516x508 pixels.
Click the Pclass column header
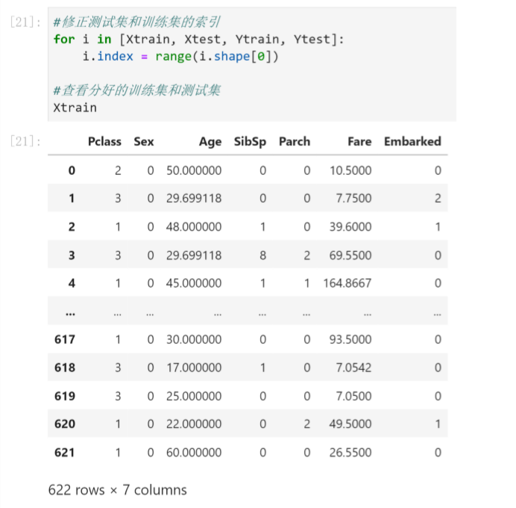tap(104, 141)
